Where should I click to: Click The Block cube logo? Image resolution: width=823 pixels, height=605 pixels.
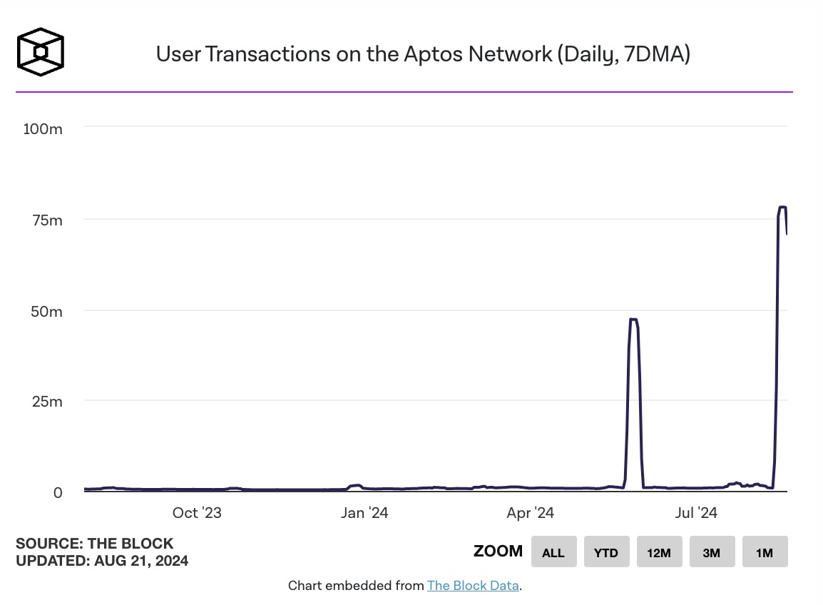(41, 52)
